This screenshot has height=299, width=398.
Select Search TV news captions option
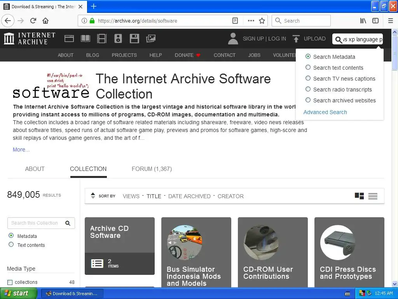click(x=308, y=78)
